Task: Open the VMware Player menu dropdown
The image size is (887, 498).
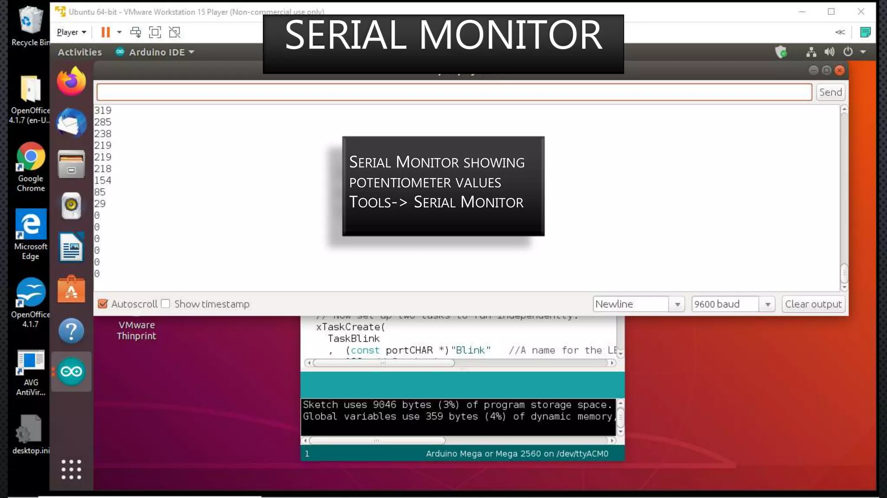Action: [x=71, y=32]
